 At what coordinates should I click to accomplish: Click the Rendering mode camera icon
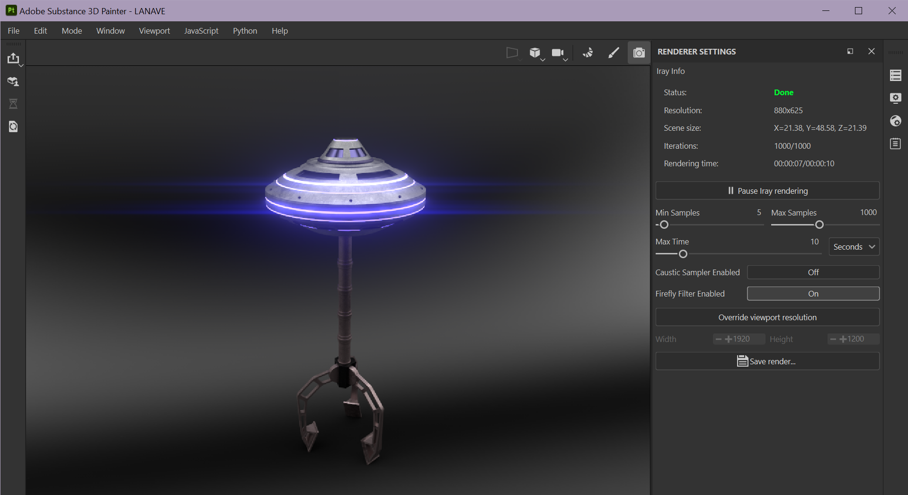click(639, 53)
